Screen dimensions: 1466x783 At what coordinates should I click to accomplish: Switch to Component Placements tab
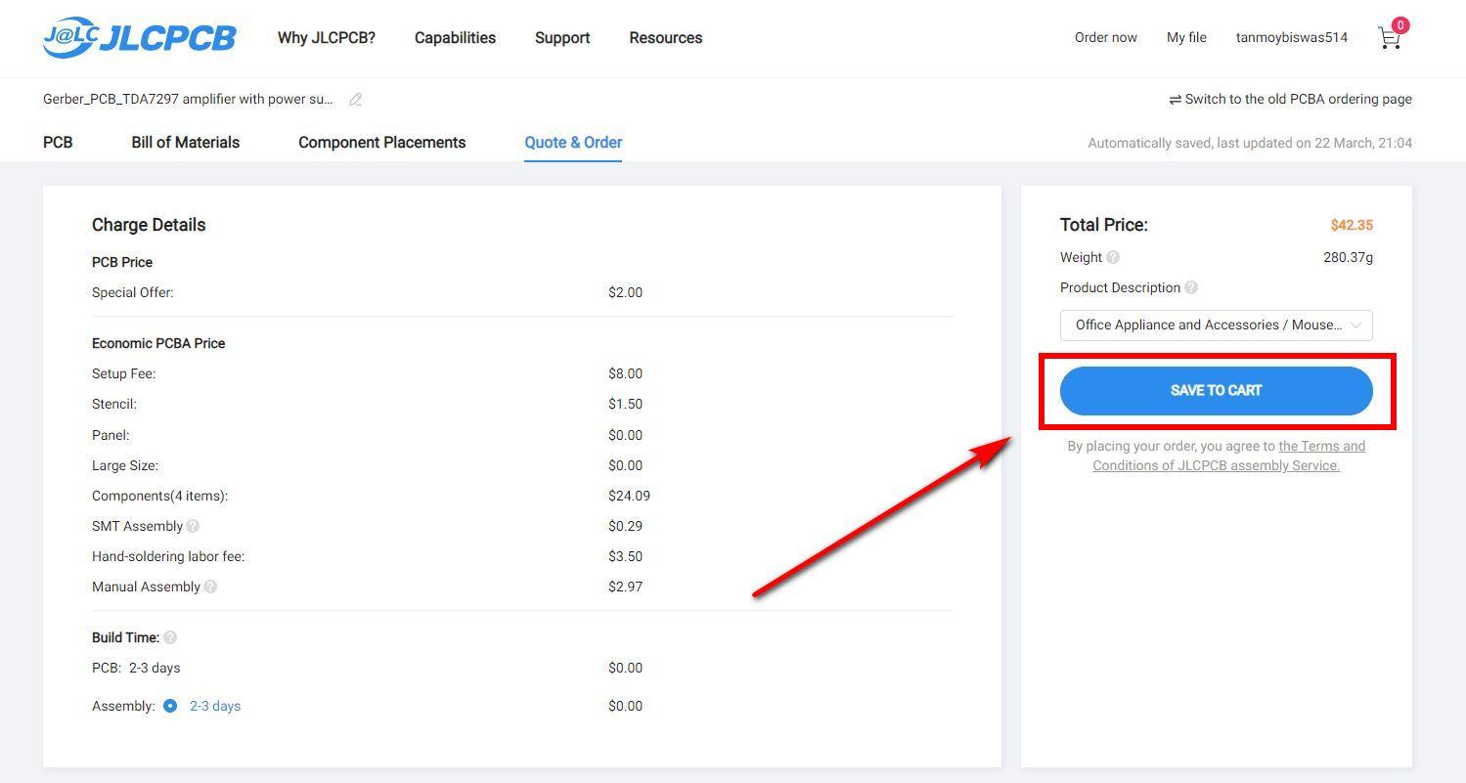382,142
